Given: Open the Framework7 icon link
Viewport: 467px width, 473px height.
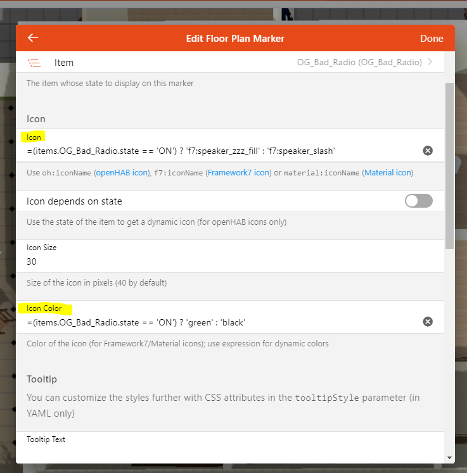Looking at the screenshot, I should pyautogui.click(x=238, y=173).
